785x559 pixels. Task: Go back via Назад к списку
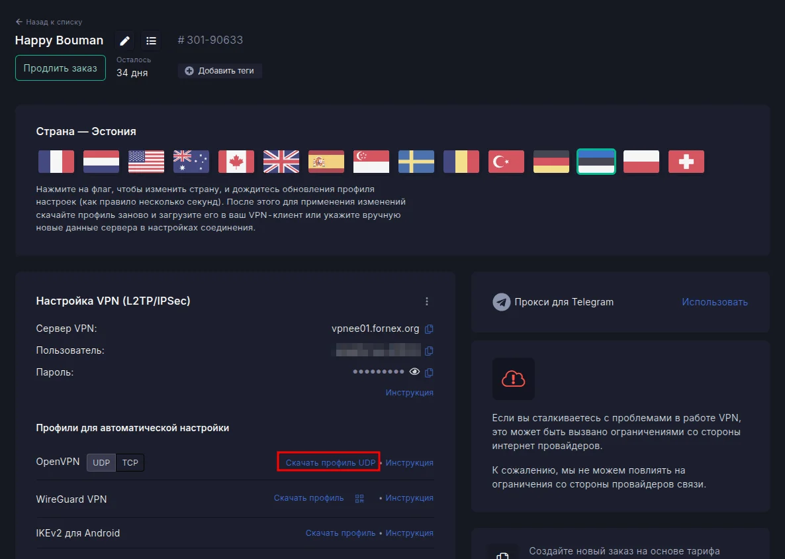point(49,22)
